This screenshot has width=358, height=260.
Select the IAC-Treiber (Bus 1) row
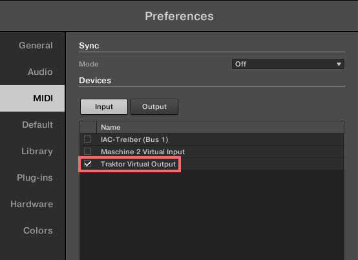click(212, 139)
